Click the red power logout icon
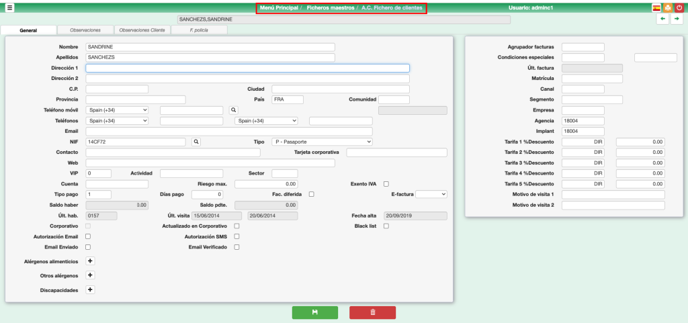Viewport: 688px width, 323px height. [x=679, y=8]
